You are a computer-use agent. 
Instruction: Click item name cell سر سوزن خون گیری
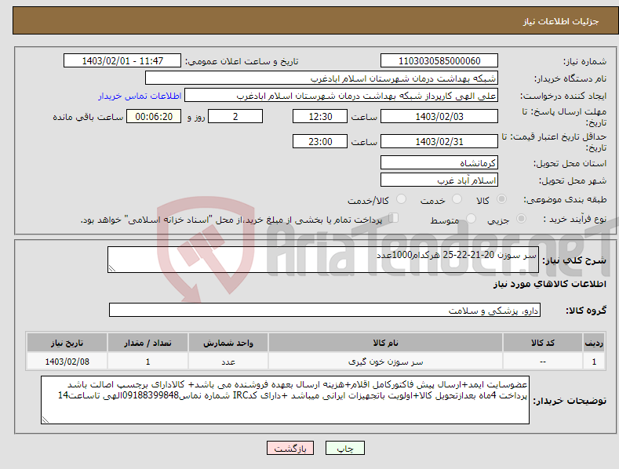(x=385, y=362)
